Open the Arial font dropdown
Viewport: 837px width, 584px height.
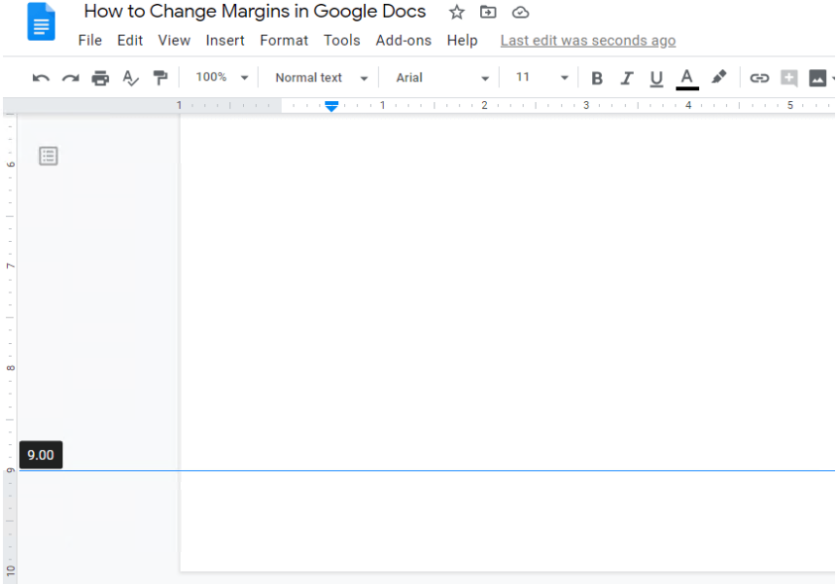pyautogui.click(x=442, y=78)
